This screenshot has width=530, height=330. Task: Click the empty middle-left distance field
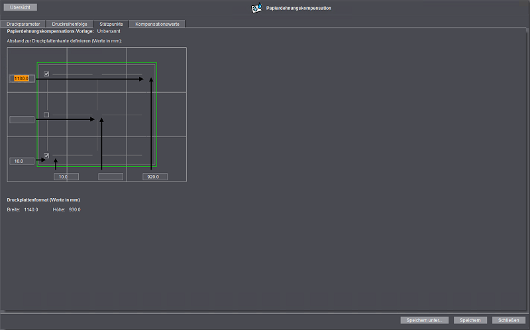pyautogui.click(x=21, y=119)
